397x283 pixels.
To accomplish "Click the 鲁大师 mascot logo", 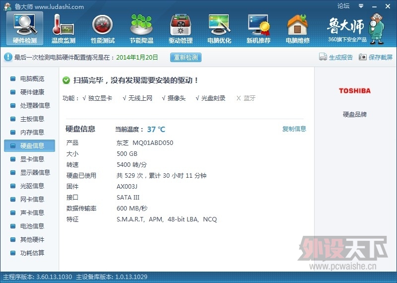I will 377,29.
